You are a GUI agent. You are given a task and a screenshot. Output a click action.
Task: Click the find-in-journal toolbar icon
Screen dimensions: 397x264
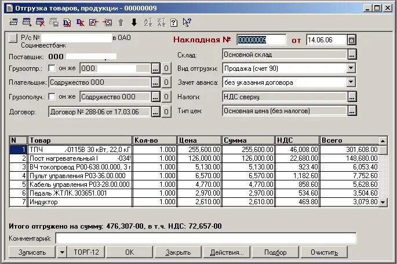point(108,22)
